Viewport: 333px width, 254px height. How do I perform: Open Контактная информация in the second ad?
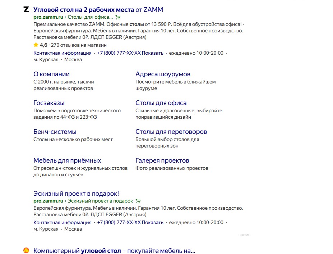click(x=63, y=222)
